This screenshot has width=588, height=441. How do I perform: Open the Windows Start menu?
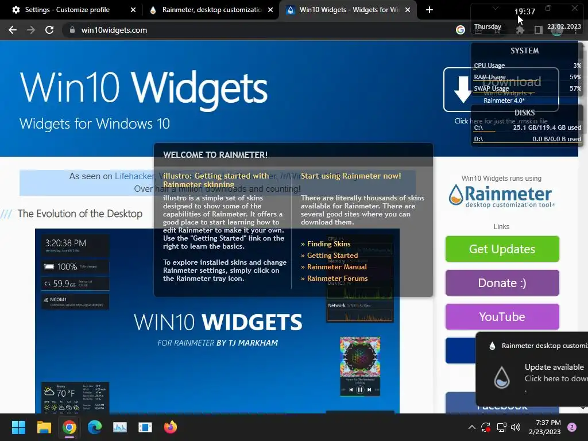[18, 427]
